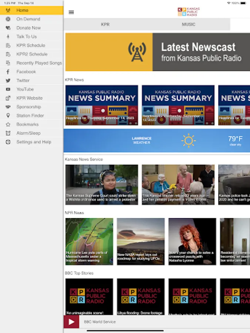Open Hurricane Lee tropical storm warning story

89,242
